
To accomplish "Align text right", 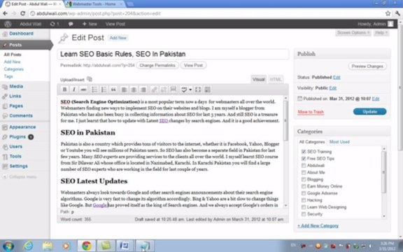I will point(143,90).
